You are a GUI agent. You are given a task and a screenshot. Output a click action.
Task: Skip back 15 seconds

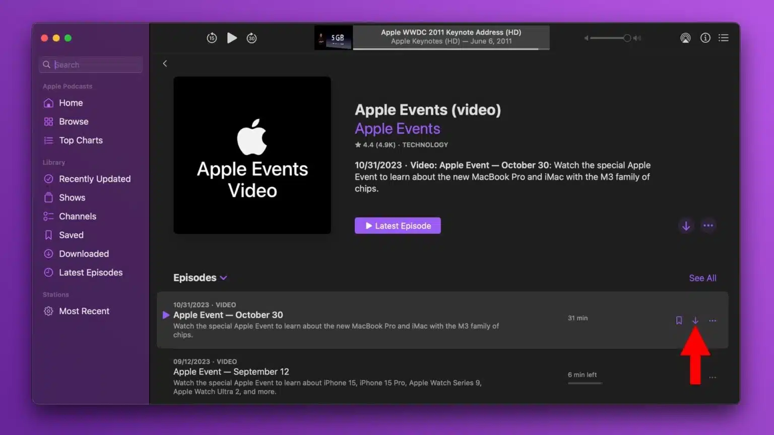212,38
